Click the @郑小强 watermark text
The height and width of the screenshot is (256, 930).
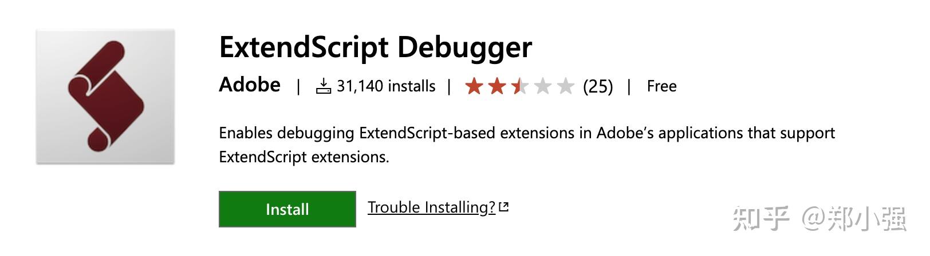point(853,218)
